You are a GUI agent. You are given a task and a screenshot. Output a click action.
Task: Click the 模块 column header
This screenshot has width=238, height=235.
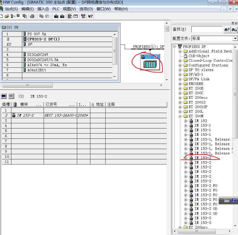(27, 105)
